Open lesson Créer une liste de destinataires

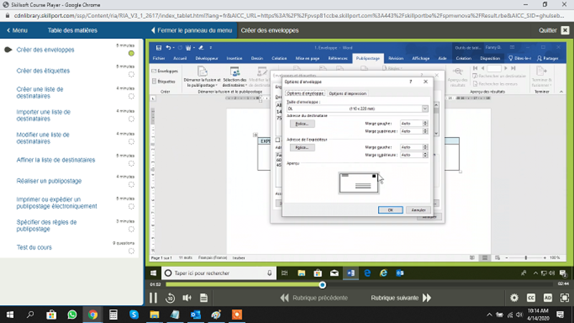(39, 93)
